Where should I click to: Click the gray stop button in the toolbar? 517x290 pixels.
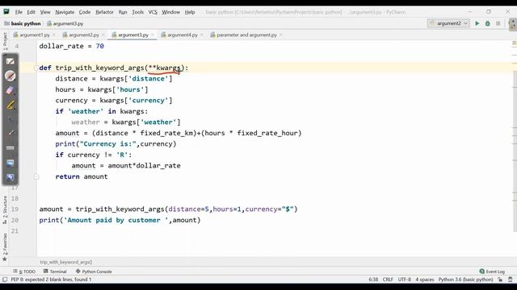498,23
